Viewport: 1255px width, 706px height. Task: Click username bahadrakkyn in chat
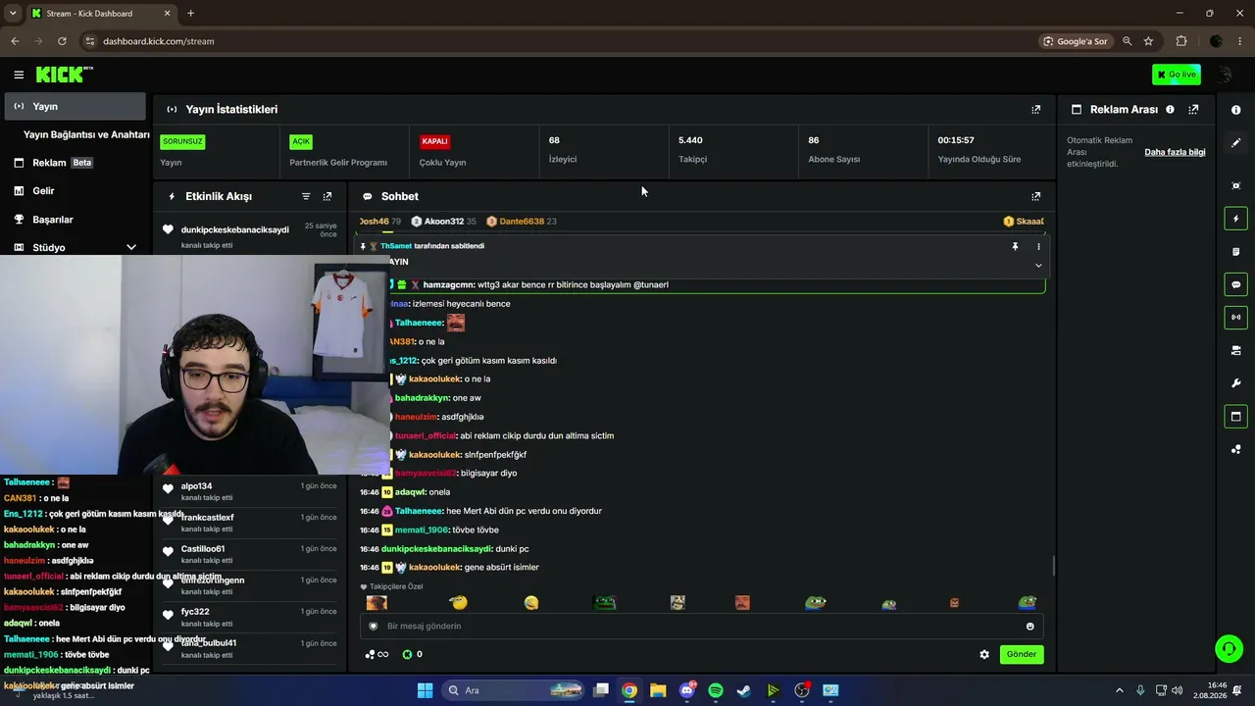coord(422,398)
